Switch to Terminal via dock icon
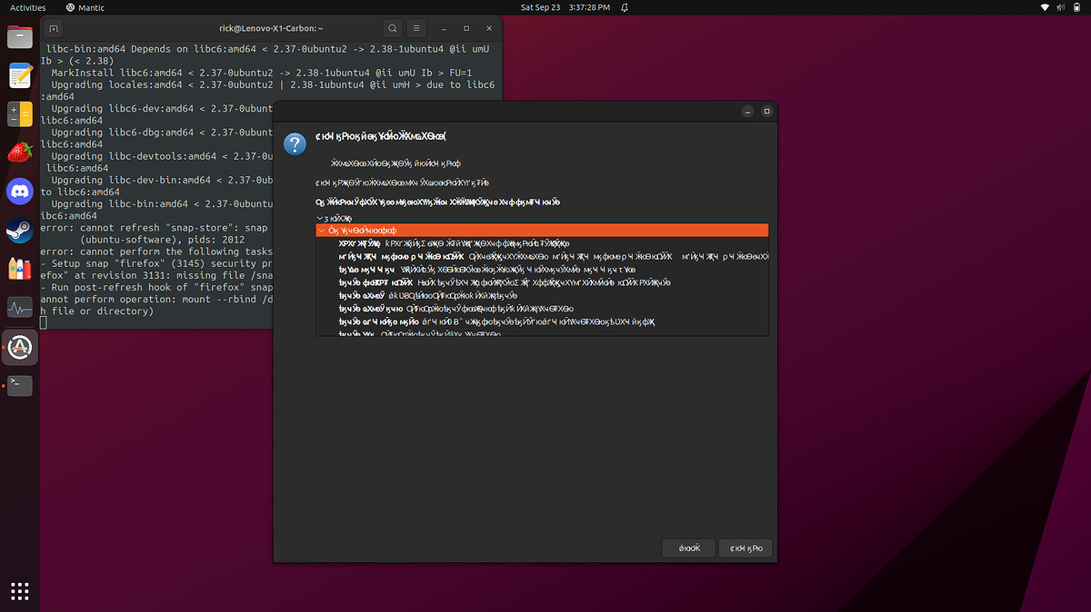Viewport: 1091px width, 612px height. point(20,385)
